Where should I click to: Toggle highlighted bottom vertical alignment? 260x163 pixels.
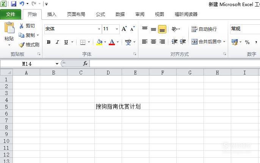(x=162, y=29)
